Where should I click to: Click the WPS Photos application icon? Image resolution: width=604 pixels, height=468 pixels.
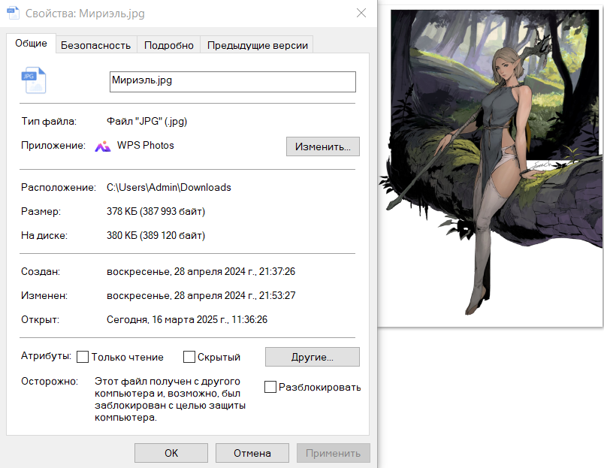coord(103,146)
